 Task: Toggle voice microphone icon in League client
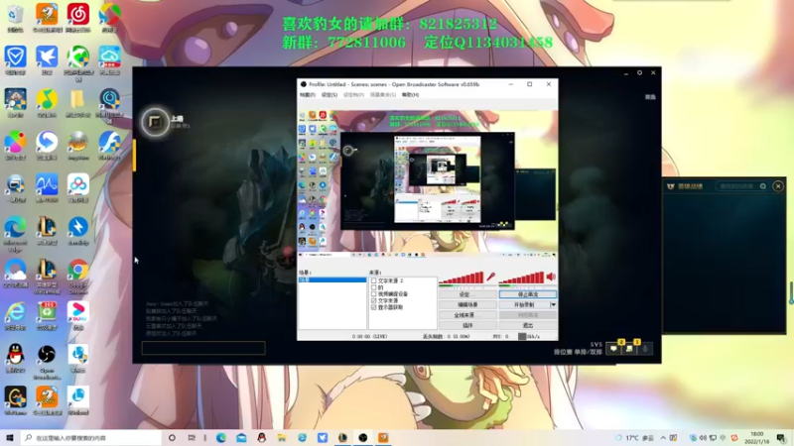pos(645,349)
